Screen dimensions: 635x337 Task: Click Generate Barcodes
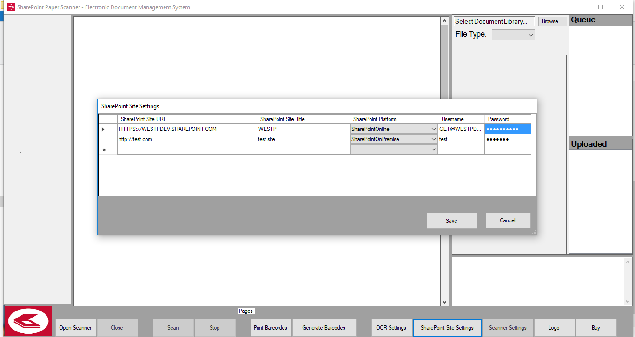tap(324, 328)
